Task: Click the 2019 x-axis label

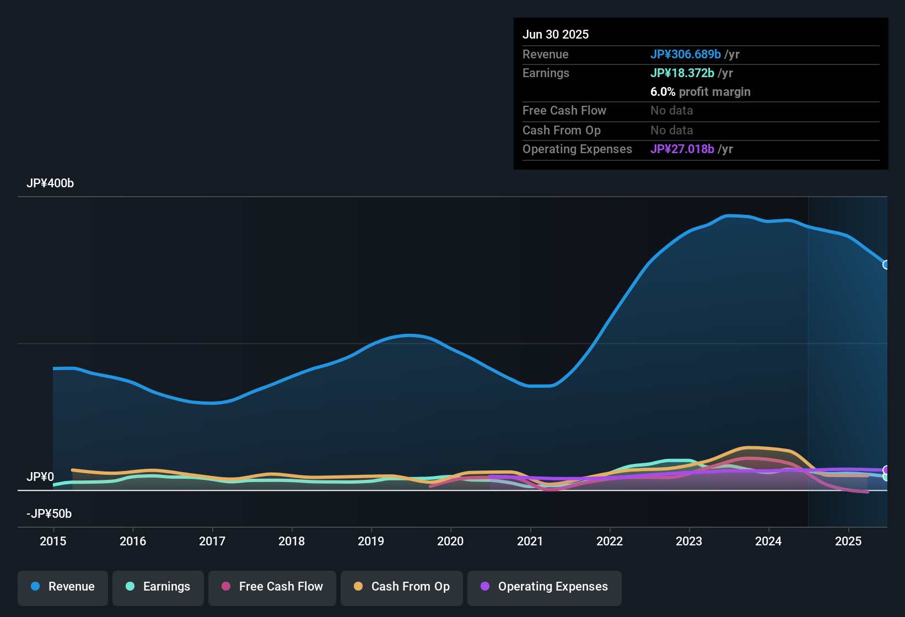Action: tap(371, 542)
